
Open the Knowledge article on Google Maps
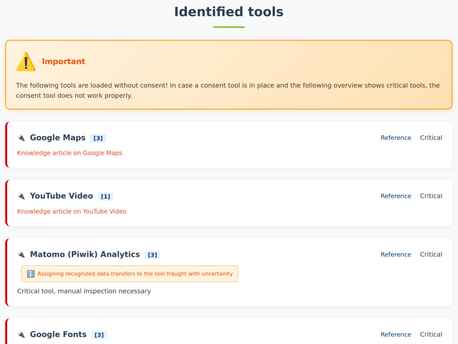(69, 153)
